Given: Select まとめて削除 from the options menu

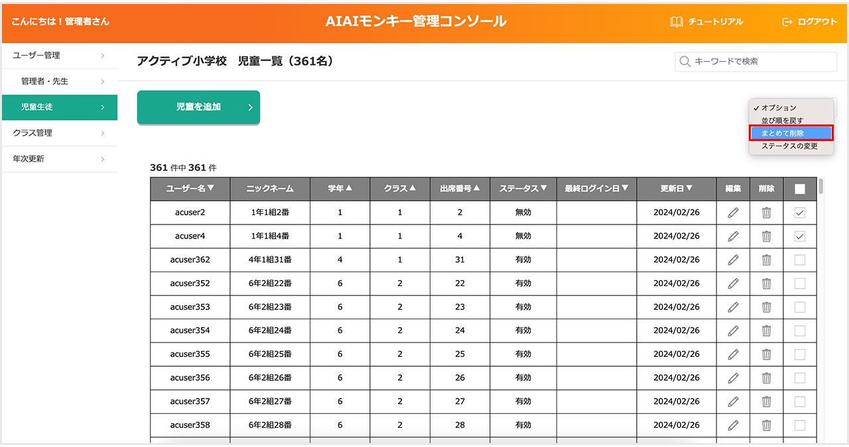Looking at the screenshot, I should 791,133.
